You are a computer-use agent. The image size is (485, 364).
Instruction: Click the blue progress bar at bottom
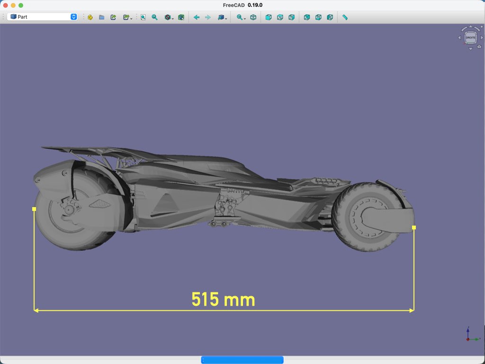tap(242, 360)
